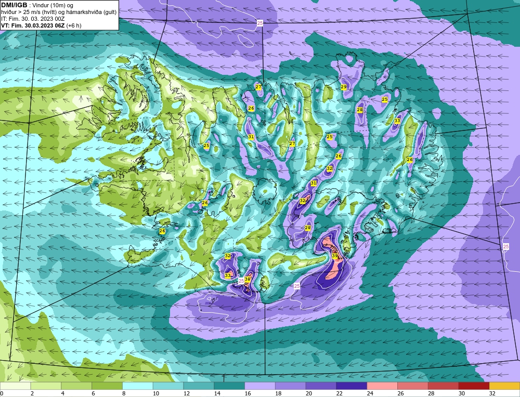Pick the 8–10 m/s light cyan legend swatch
This screenshot has height=397, width=520.
138,386
